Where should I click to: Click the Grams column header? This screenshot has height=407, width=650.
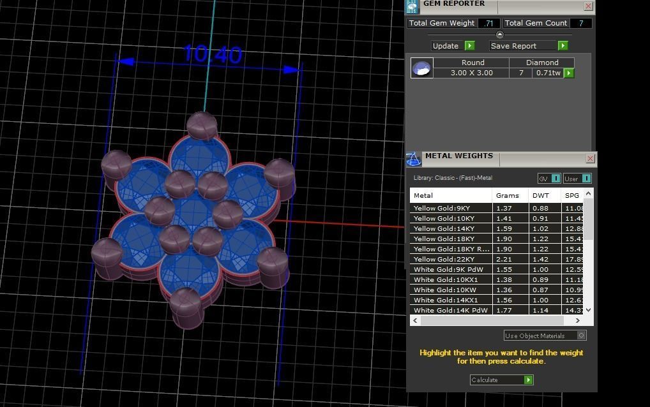[x=510, y=195]
